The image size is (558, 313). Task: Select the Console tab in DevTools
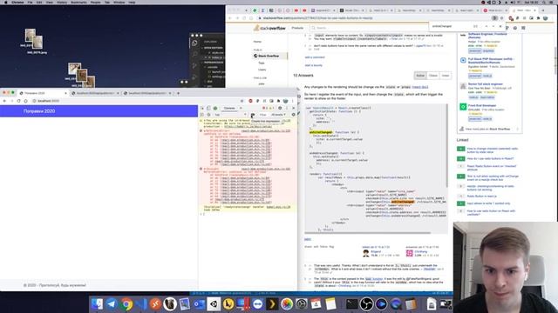click(229, 108)
